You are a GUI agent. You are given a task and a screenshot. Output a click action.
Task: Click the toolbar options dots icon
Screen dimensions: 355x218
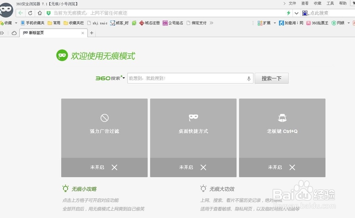point(253,23)
